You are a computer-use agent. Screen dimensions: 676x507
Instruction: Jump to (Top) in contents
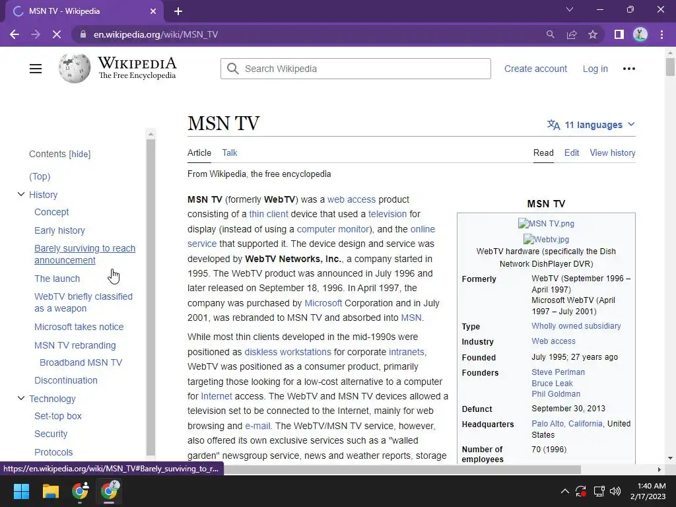[x=40, y=176]
